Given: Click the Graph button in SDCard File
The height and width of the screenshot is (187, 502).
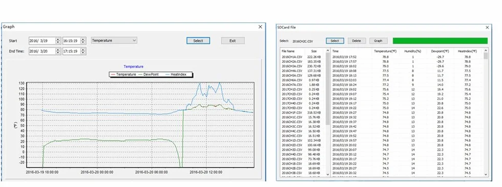Looking at the screenshot, I should pos(379,41).
